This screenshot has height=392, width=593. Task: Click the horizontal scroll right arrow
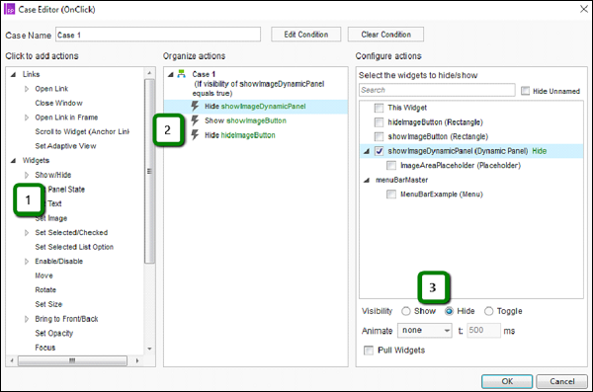[x=137, y=360]
